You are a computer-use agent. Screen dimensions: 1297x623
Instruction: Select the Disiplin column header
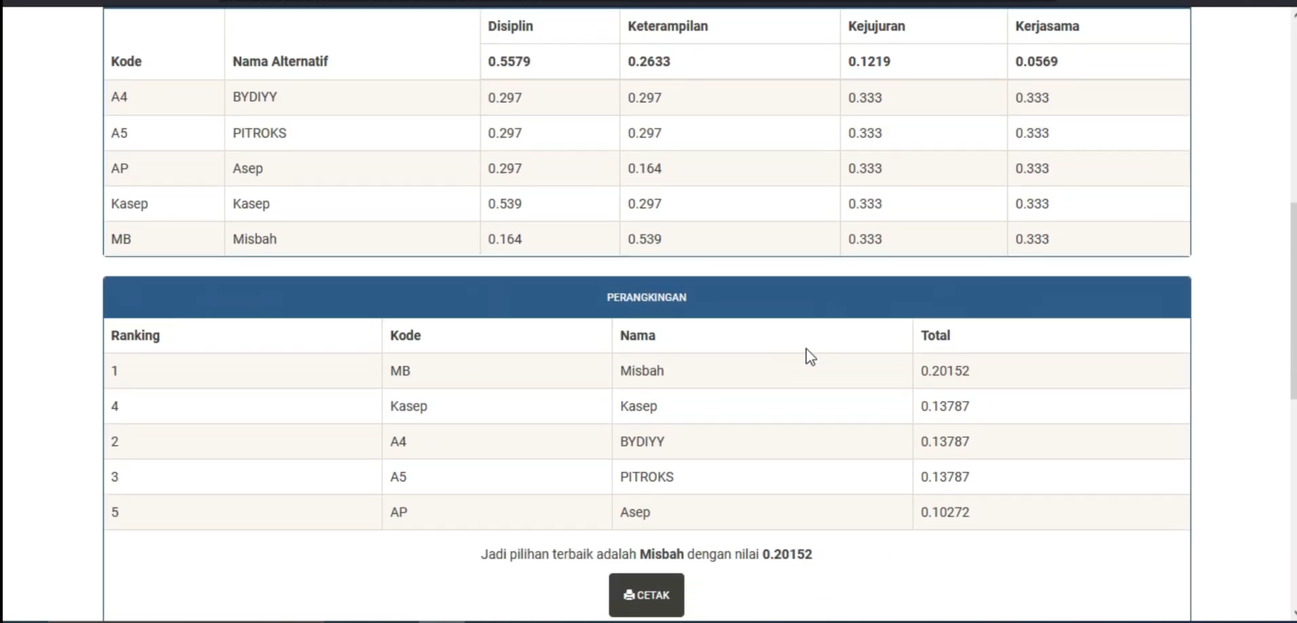click(x=510, y=26)
